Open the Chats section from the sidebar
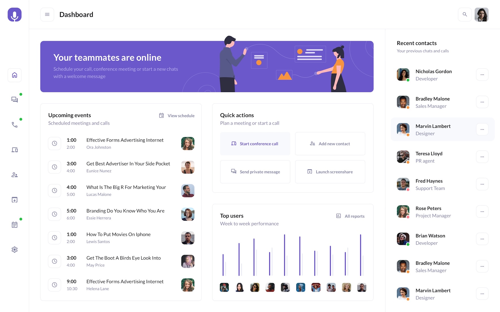Viewport: 500px width, 312px height. point(14,99)
